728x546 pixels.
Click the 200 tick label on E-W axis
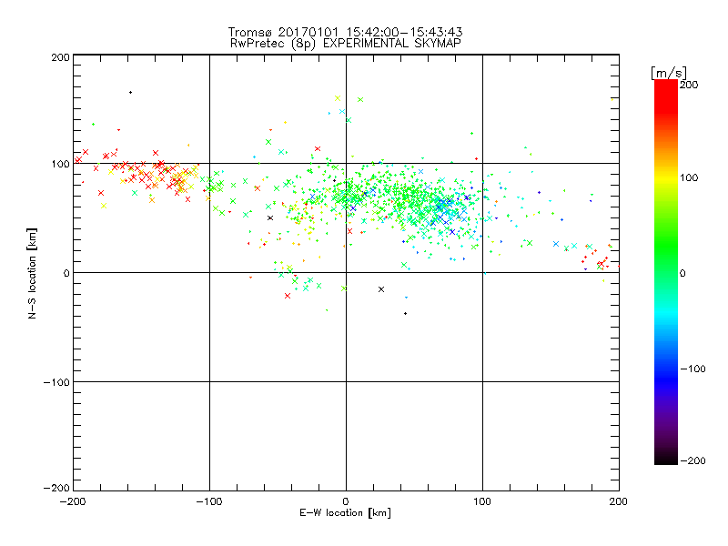(619, 501)
